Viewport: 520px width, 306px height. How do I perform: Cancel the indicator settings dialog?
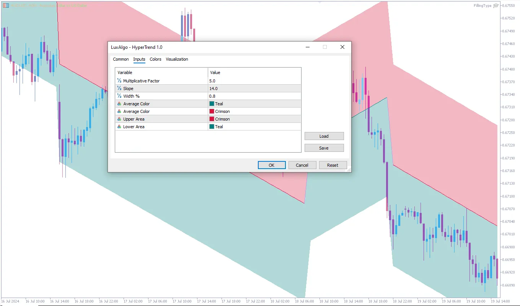302,165
